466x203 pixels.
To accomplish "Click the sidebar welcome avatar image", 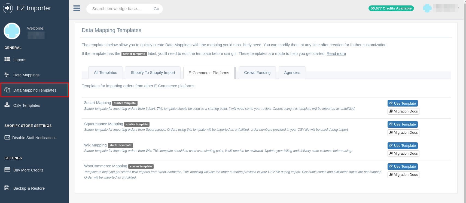I will (12, 31).
